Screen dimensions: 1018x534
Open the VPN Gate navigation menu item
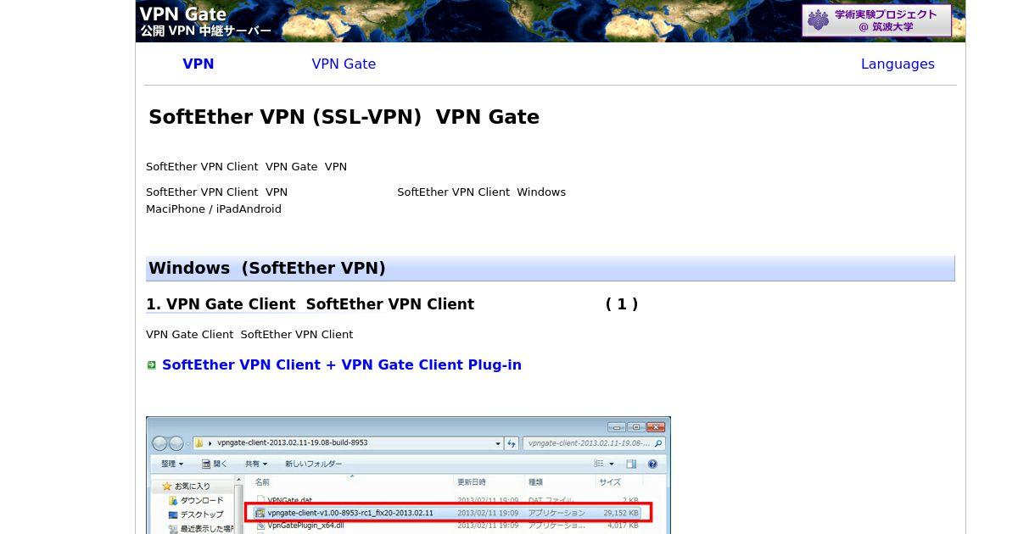pyautogui.click(x=344, y=64)
